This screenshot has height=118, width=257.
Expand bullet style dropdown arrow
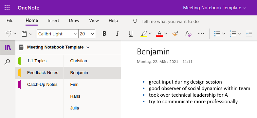[224, 34]
